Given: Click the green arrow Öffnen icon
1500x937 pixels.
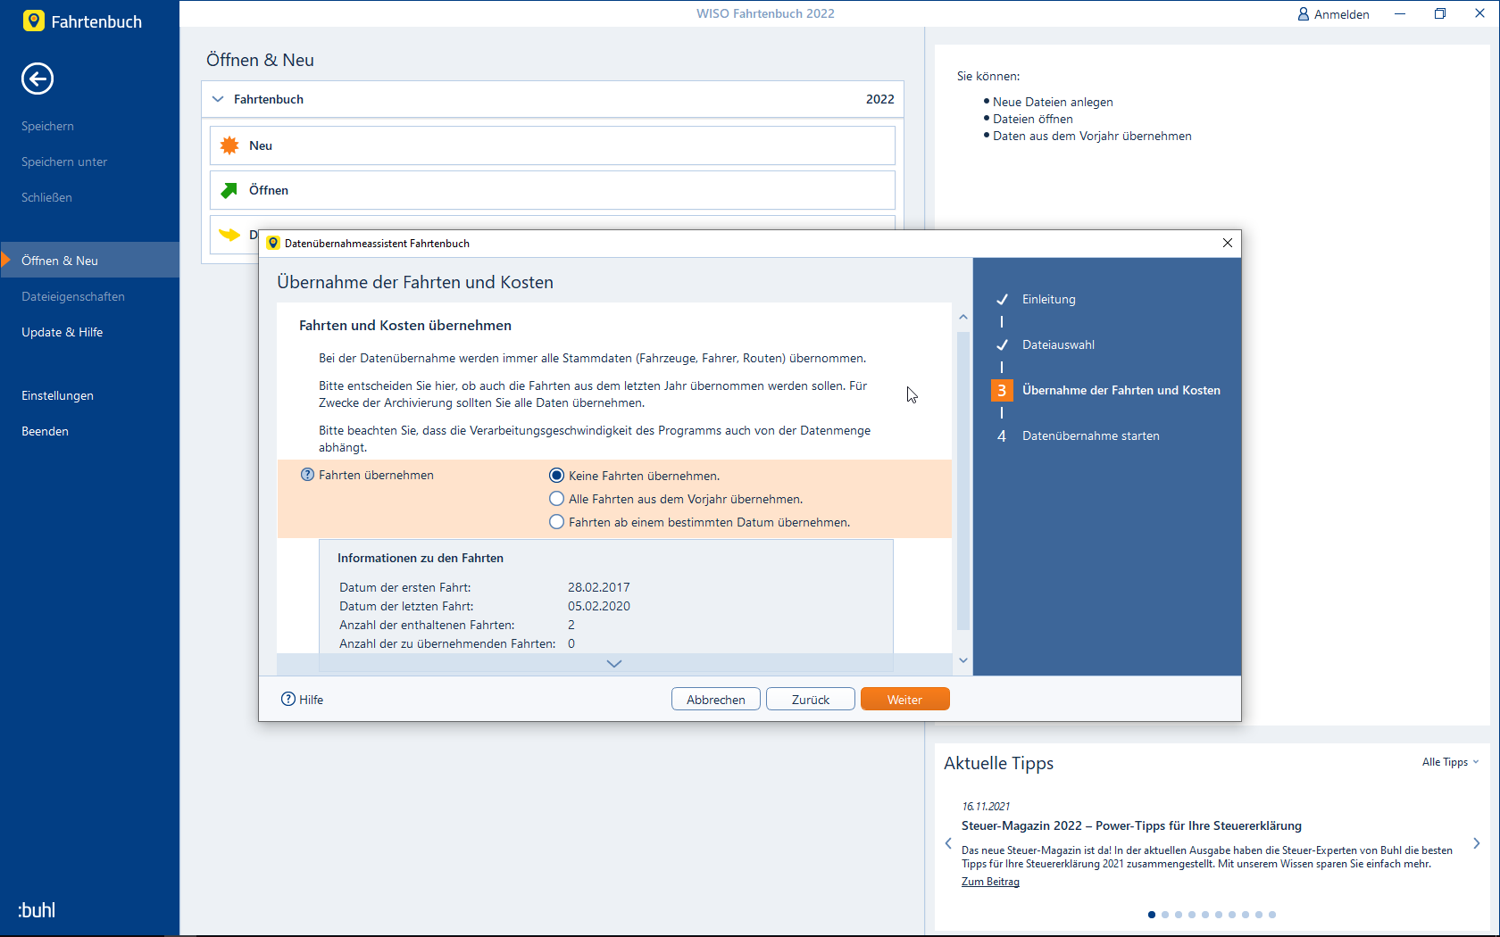Looking at the screenshot, I should (x=229, y=190).
